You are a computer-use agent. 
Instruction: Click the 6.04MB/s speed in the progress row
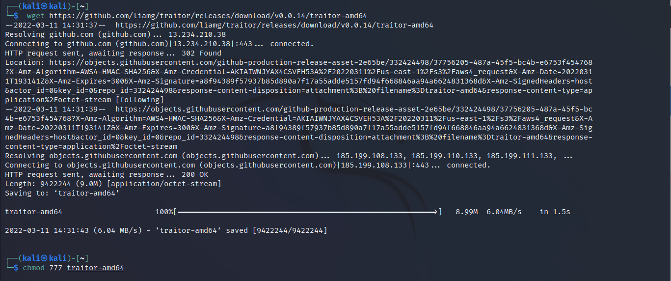[x=504, y=212]
